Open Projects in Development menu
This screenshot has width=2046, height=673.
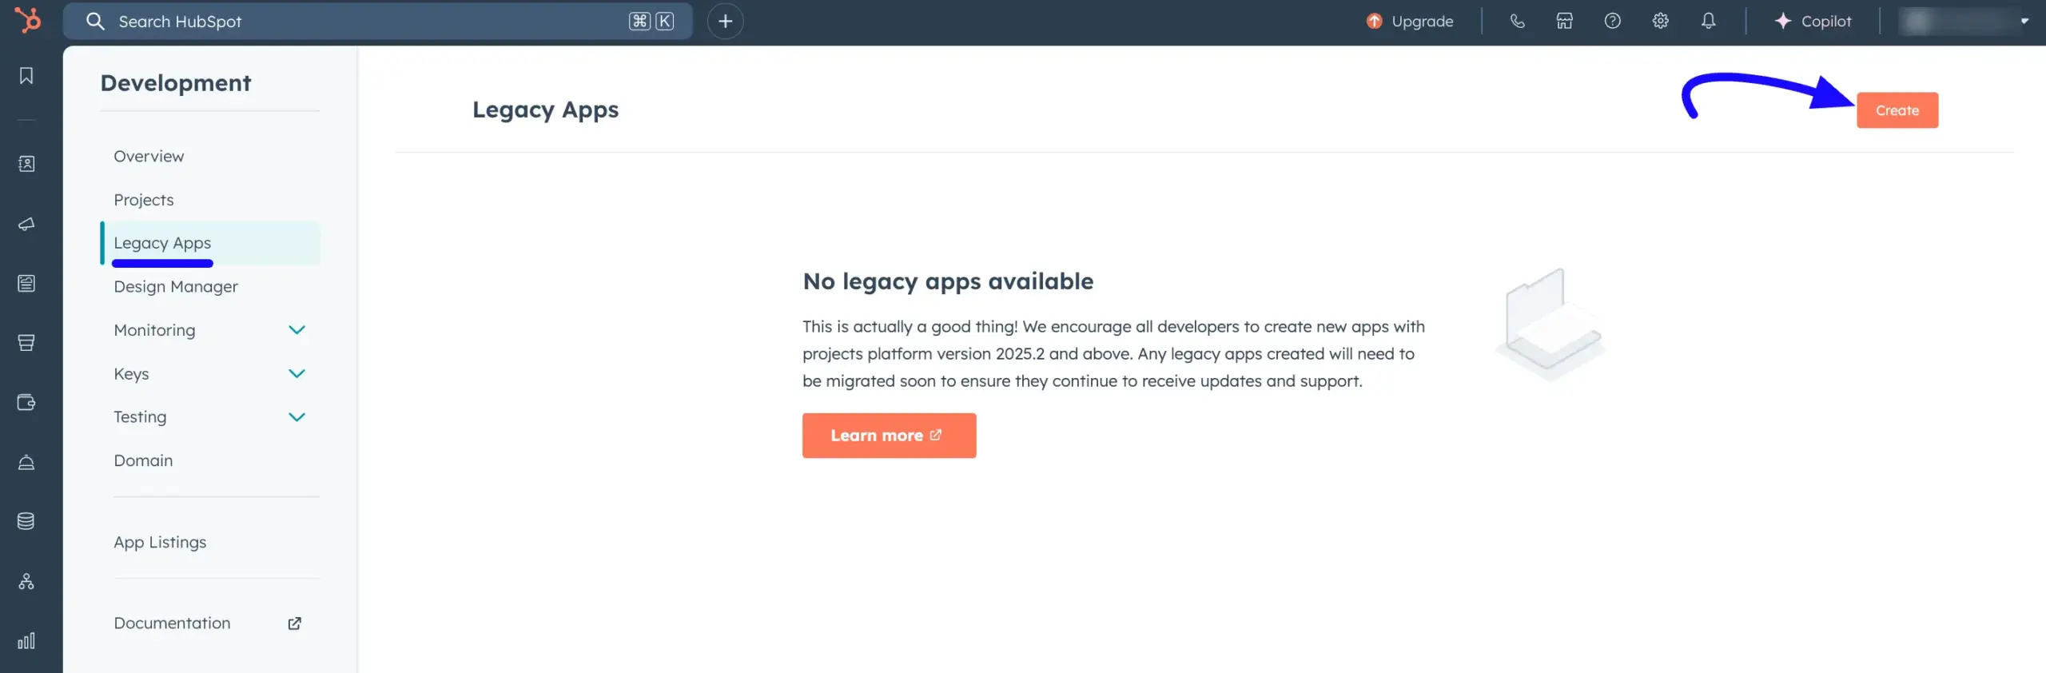pyautogui.click(x=143, y=200)
